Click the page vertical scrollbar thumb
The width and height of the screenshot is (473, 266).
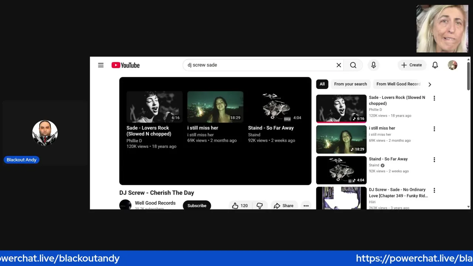[x=469, y=76]
